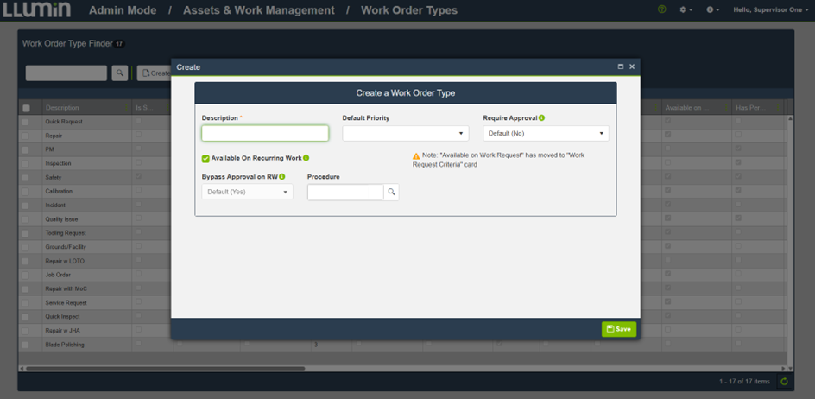Viewport: 815px width, 399px height.
Task: Click the green help icon in header
Action: pyautogui.click(x=662, y=10)
